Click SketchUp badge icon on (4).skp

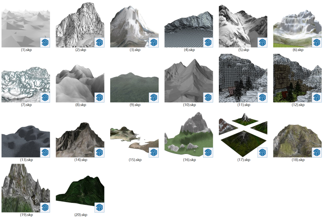pyautogui.click(x=208, y=42)
